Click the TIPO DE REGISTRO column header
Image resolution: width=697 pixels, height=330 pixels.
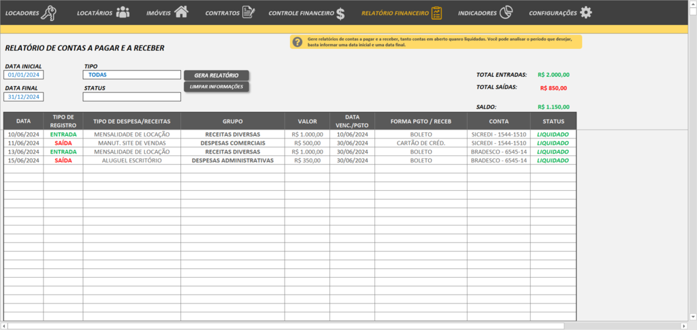(63, 121)
